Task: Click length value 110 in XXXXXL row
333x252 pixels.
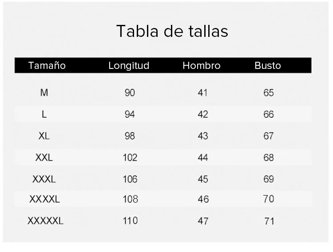Action: tap(130, 221)
